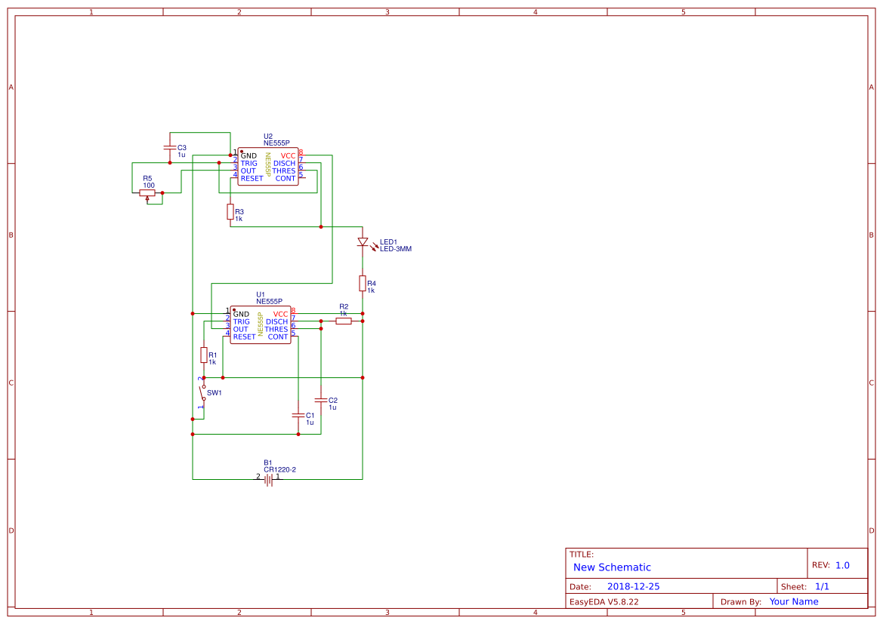Click the R5 value label 100

click(149, 185)
